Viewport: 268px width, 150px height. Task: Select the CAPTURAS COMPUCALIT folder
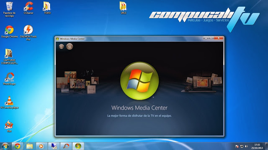9,57
